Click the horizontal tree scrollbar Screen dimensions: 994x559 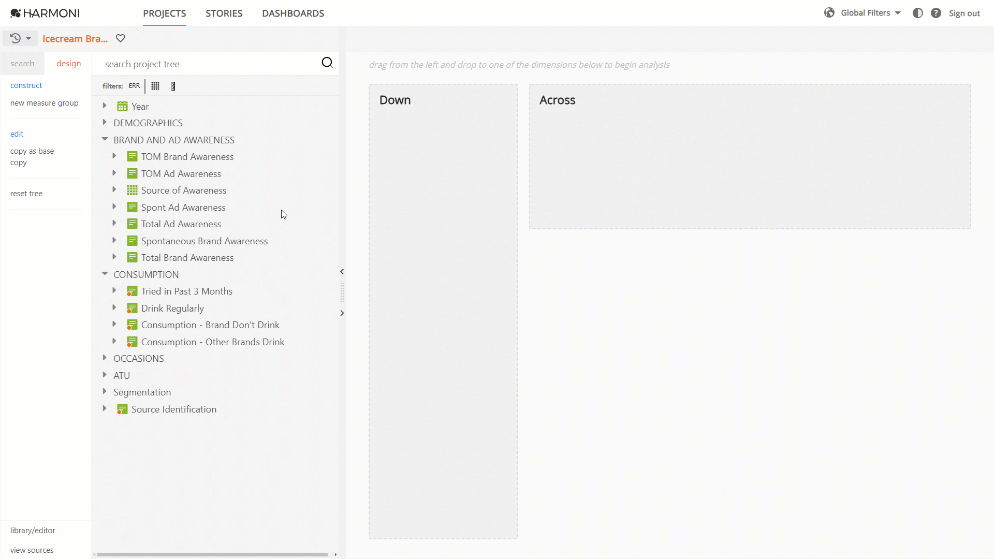click(212, 555)
